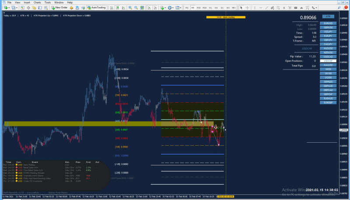This screenshot has height=200, width=350.
Task: Switch symbol to GBPUSD
Action: (328, 28)
